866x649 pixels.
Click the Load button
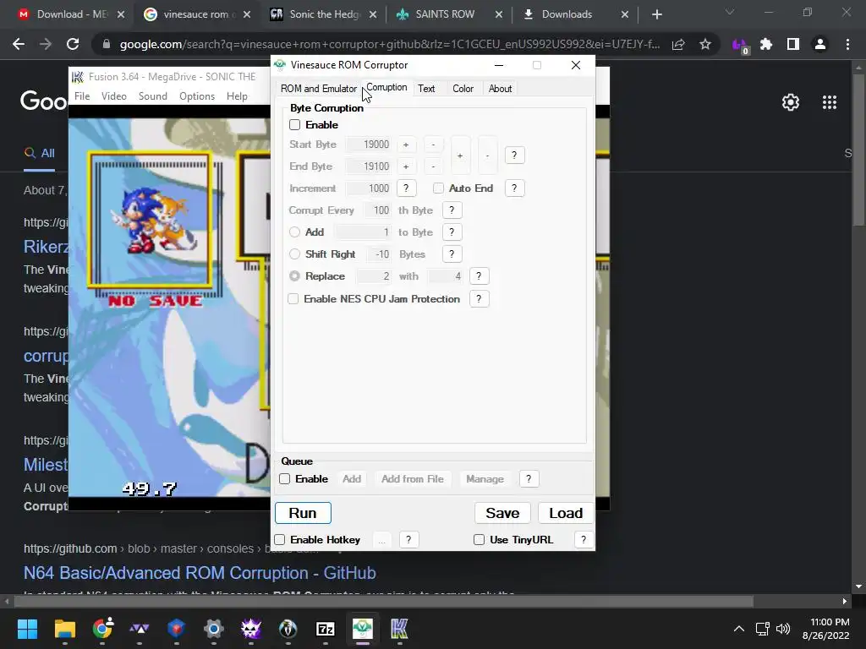(566, 513)
